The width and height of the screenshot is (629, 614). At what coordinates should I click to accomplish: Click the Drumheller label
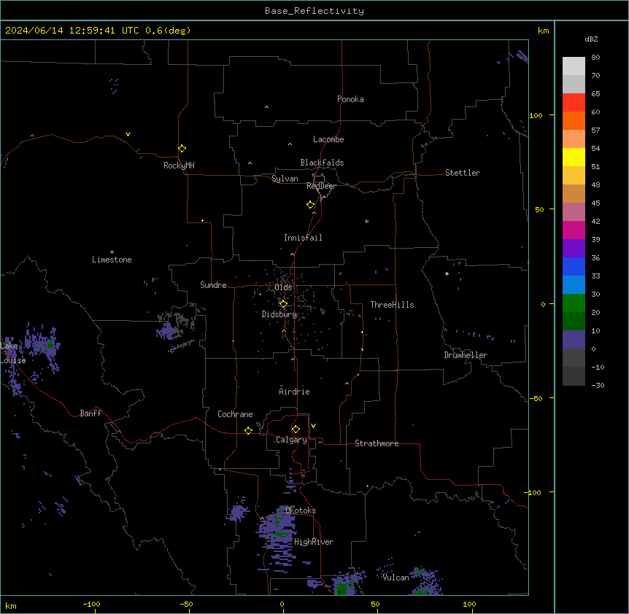click(x=466, y=355)
